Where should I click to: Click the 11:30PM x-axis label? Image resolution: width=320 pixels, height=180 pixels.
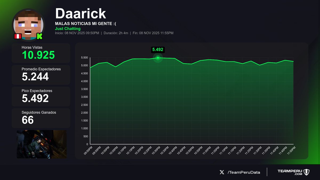[x=257, y=150]
